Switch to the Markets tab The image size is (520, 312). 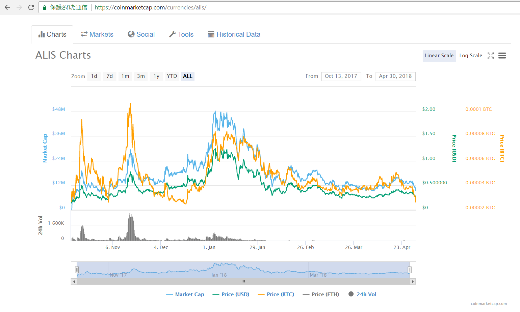97,34
